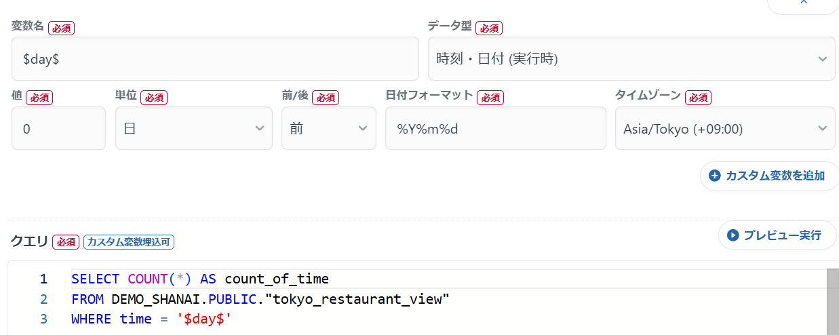Expand the 単位 dropdown set to 日
Image resolution: width=839 pixels, height=335 pixels.
point(193,128)
